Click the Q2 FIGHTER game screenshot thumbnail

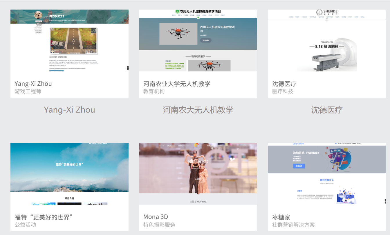click(74, 41)
